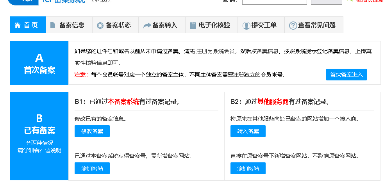Click 添加网站 under the B1 section

click(x=92, y=168)
